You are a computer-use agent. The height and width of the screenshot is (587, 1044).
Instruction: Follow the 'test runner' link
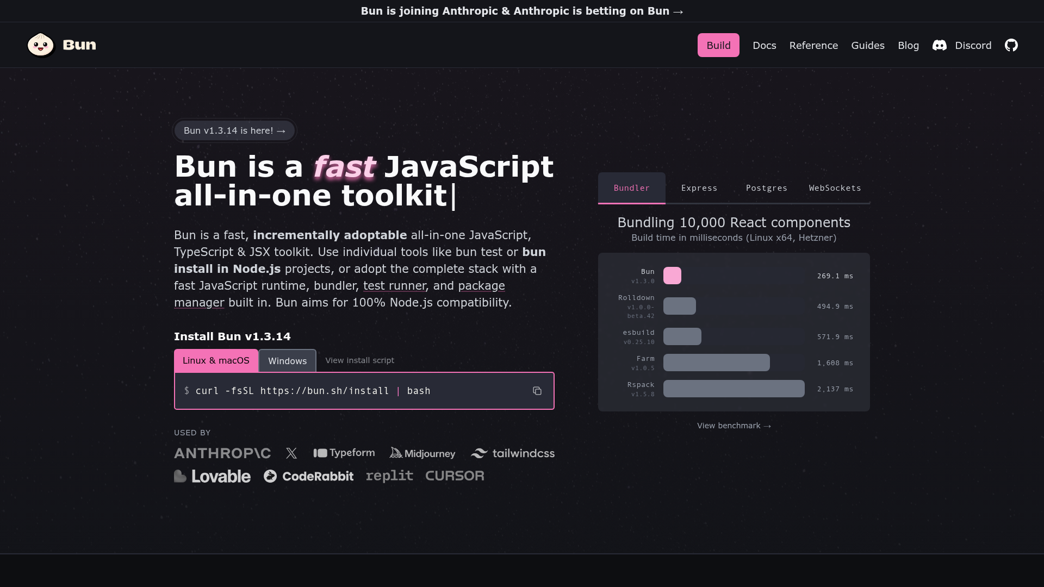click(394, 286)
